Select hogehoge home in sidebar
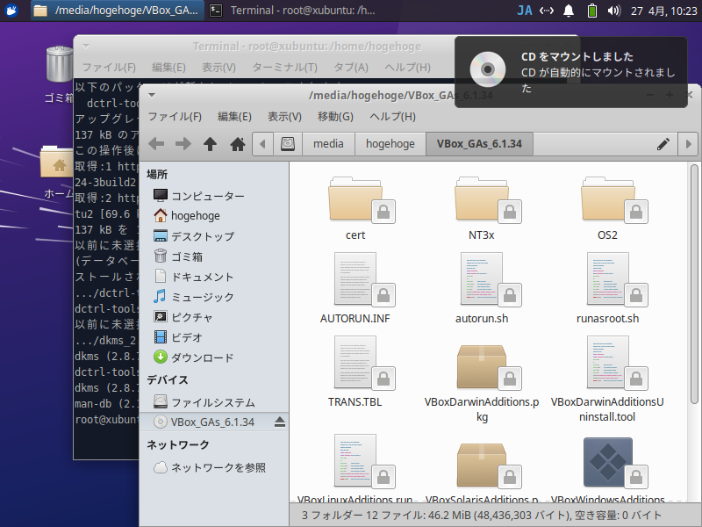Screen dimensions: 702x527 point(214,215)
